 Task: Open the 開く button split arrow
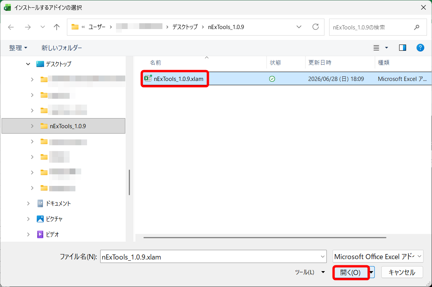coord(371,272)
